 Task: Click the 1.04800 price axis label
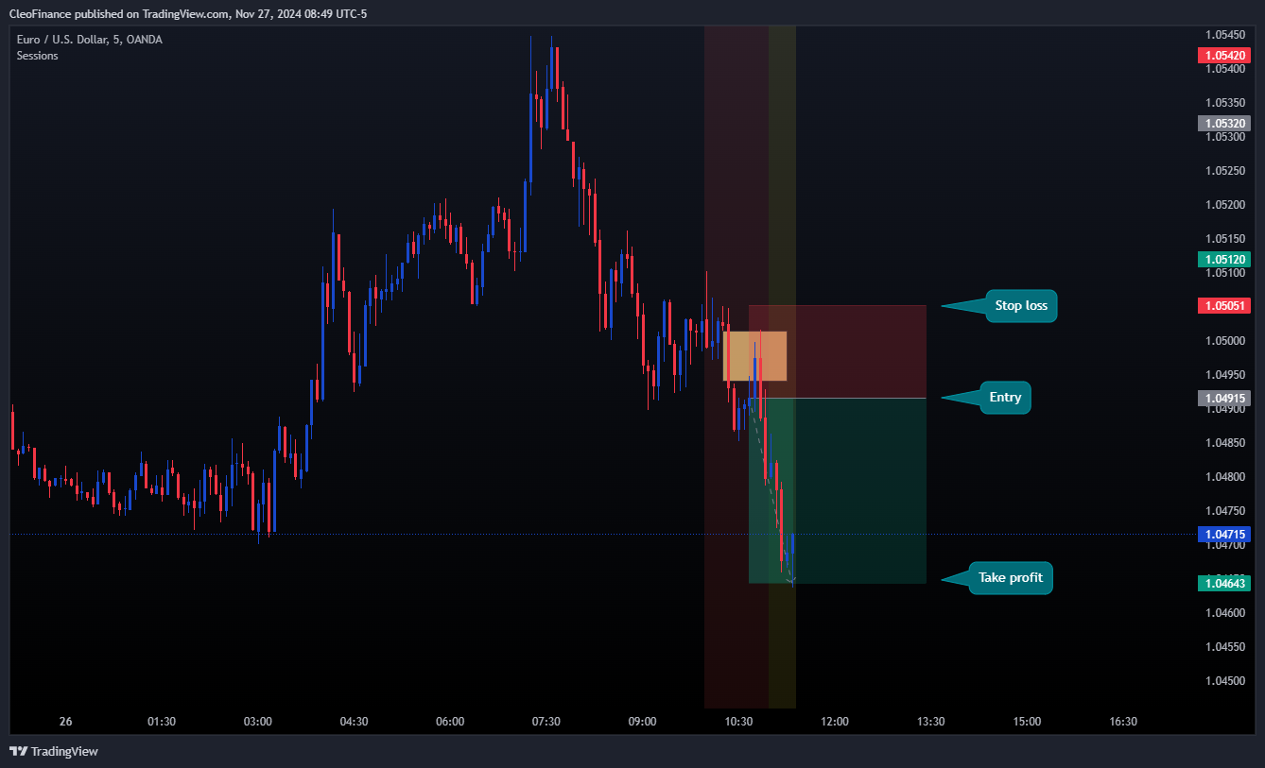[x=1223, y=476]
